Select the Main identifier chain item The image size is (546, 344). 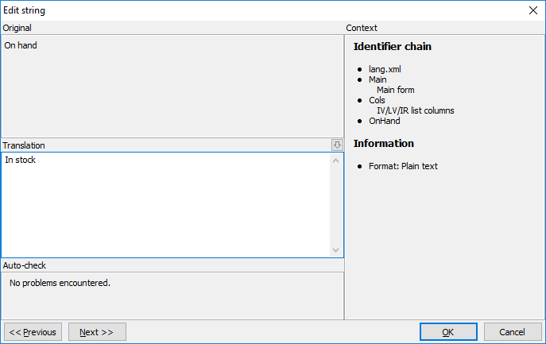(378, 79)
